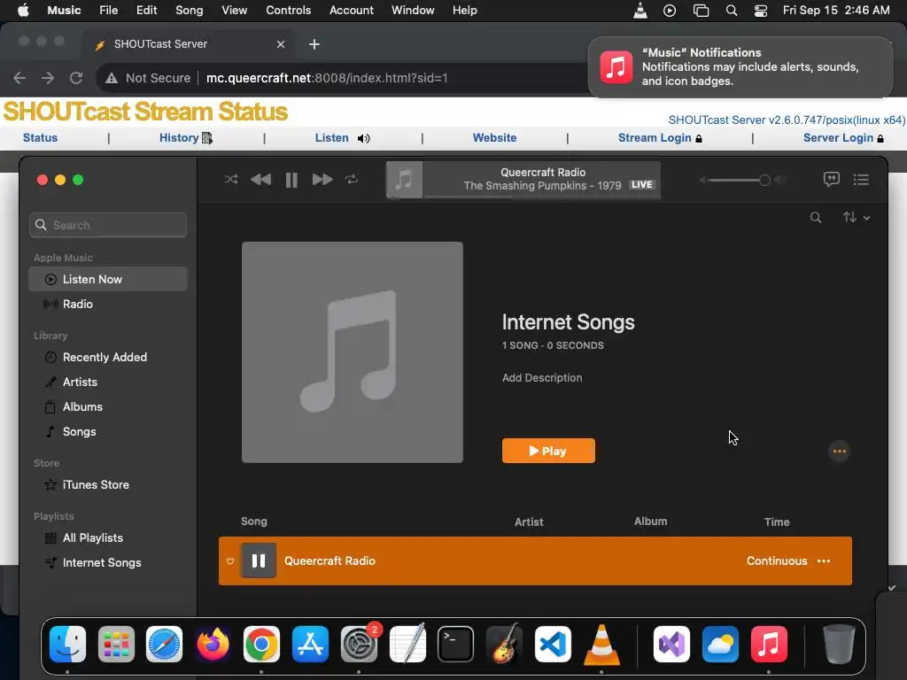Open GarageBand from the Dock
Viewport: 907px width, 680px height.
click(x=504, y=645)
